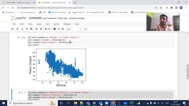The height and width of the screenshot is (106, 189).
Task: Show hidden system tray icons chevron
Action: pos(144,103)
